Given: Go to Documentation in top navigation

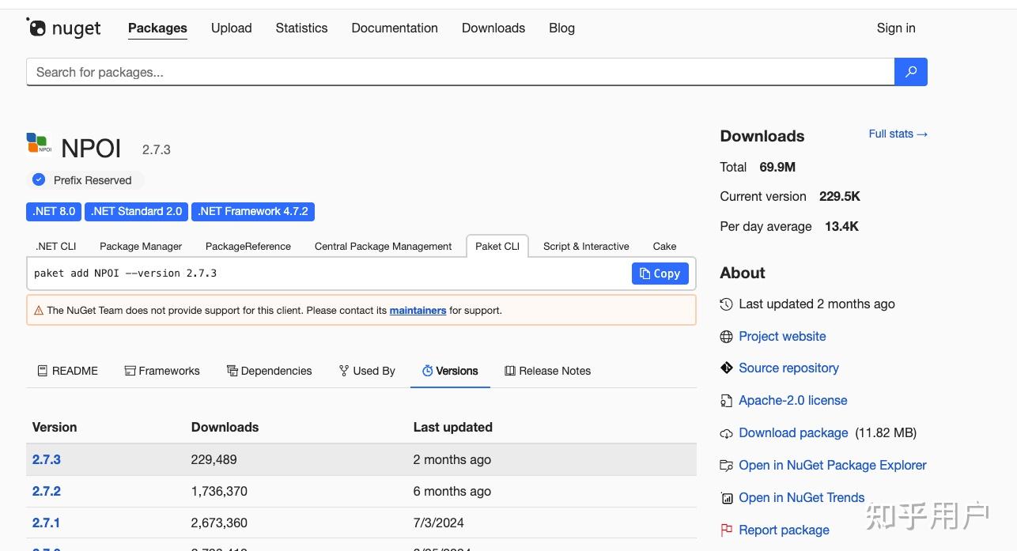Looking at the screenshot, I should (394, 28).
